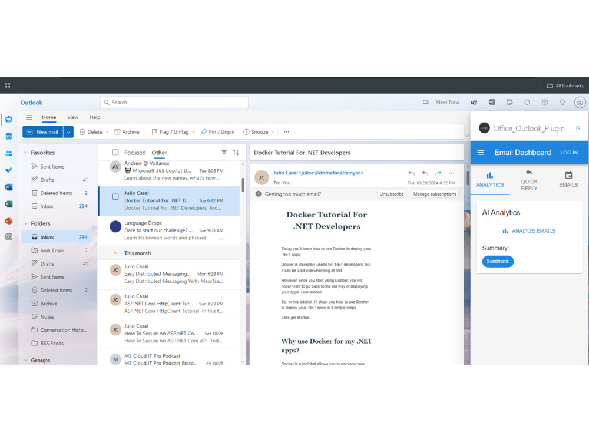Open the Flag / Unflag dropdown arrow
The width and height of the screenshot is (589, 442).
tap(193, 132)
